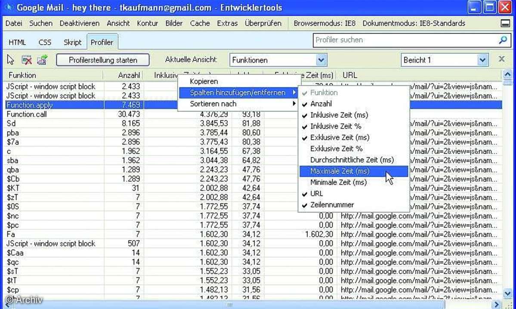Open Dokumentmodus: IE8-Standards menu
The image size is (516, 309).
coord(414,23)
